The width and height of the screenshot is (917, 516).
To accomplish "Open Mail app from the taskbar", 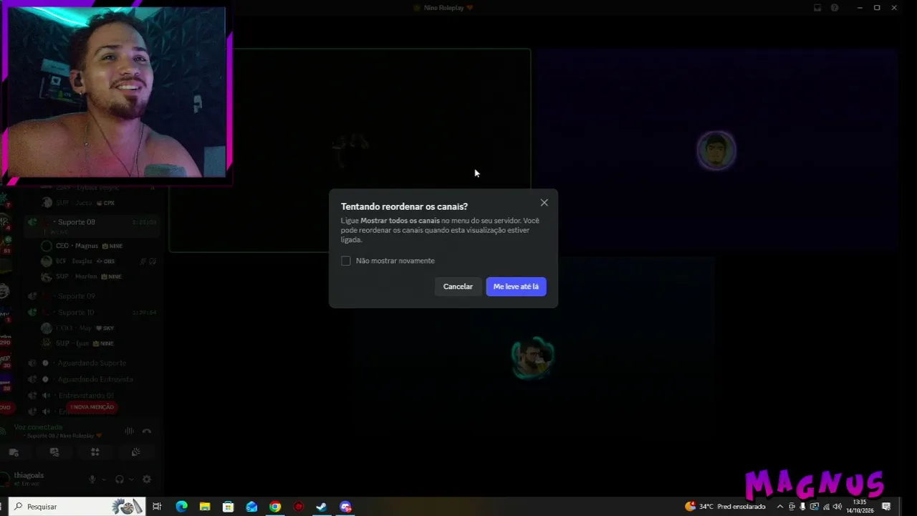I will [251, 507].
